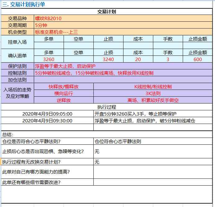Select the '交易周期' label cell

[17, 25]
